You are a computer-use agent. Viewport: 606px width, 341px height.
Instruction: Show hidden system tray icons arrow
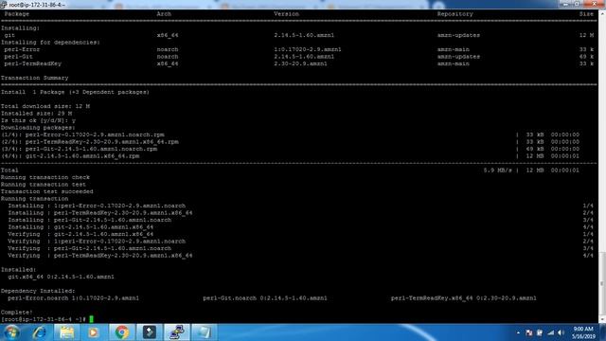pos(518,332)
